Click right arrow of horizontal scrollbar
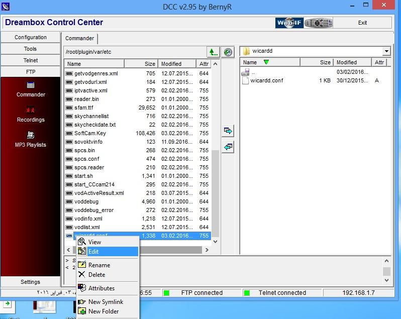The width and height of the screenshot is (401, 319). (x=207, y=250)
